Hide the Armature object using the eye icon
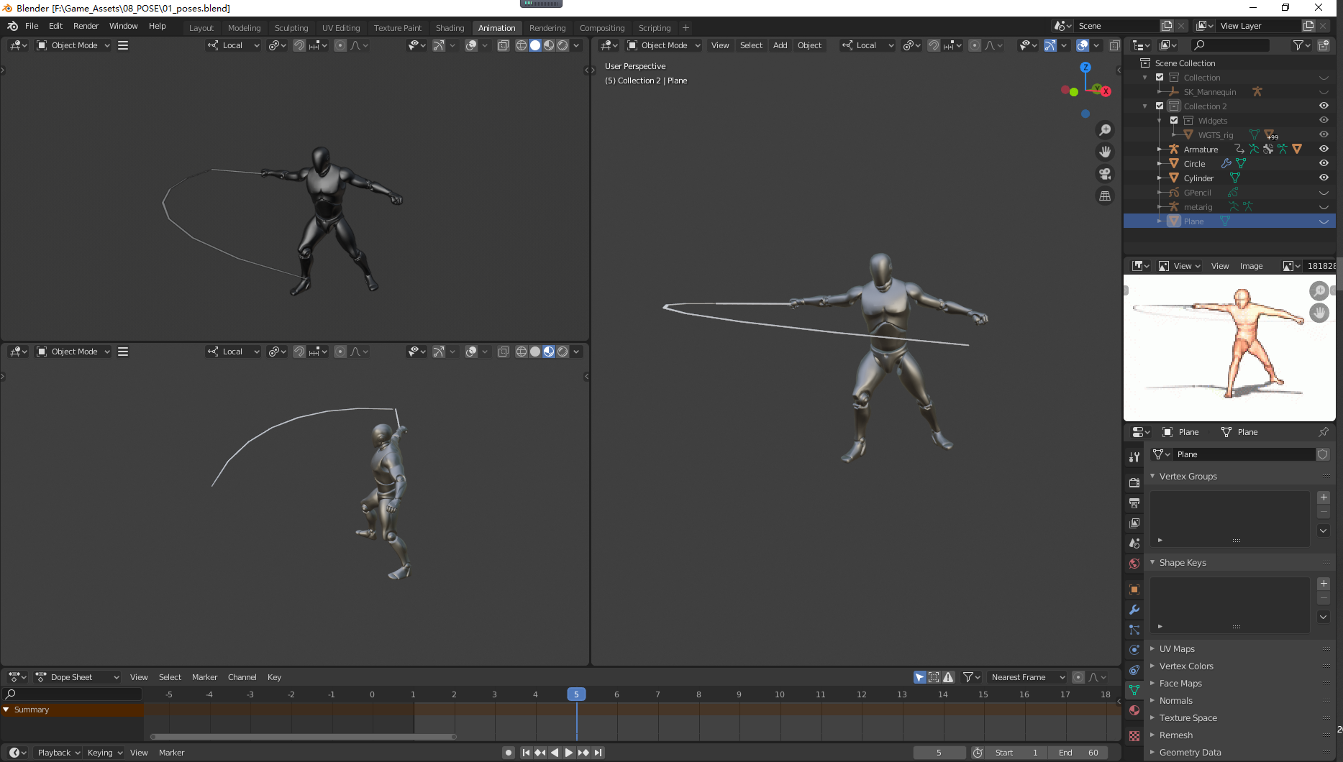1343x762 pixels. (1324, 149)
